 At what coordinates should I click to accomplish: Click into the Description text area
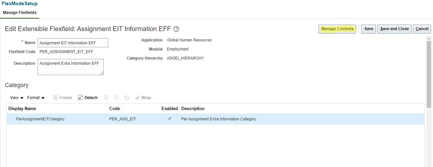click(70, 67)
